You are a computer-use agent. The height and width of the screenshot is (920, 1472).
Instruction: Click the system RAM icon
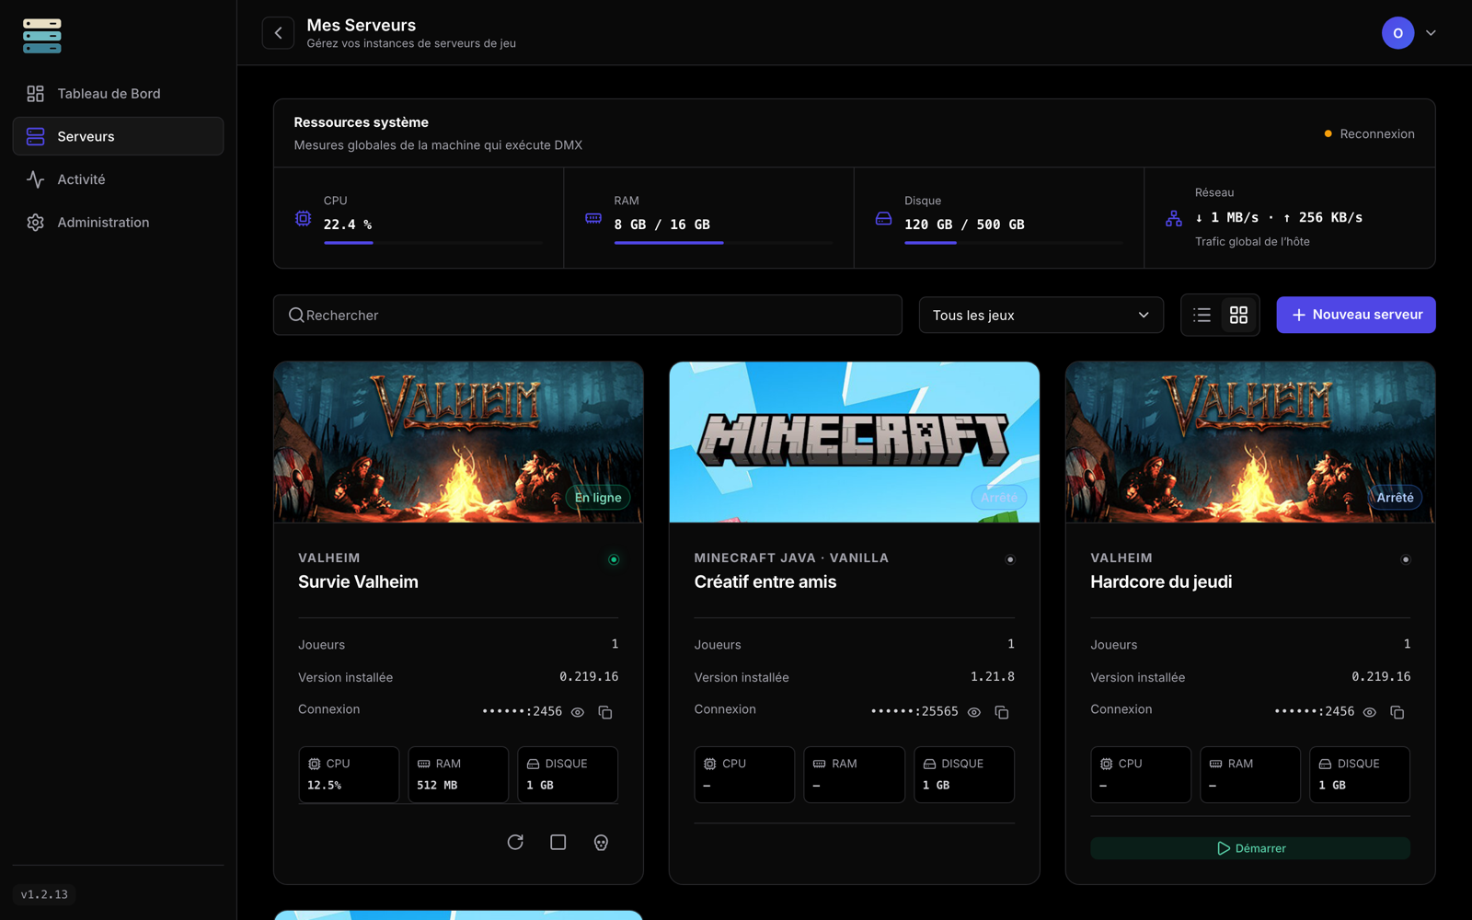[x=593, y=218]
